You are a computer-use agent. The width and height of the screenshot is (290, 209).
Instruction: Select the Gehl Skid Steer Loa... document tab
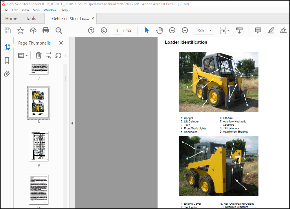point(70,19)
